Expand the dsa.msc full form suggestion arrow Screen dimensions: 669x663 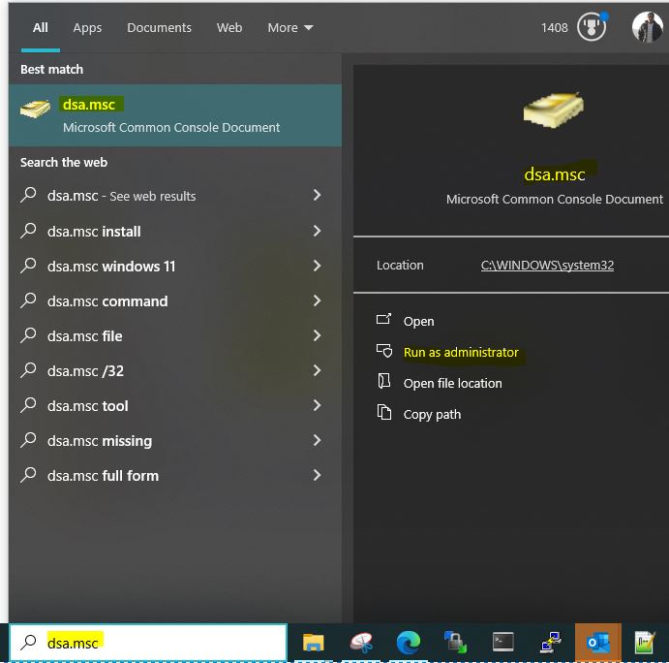(x=317, y=476)
